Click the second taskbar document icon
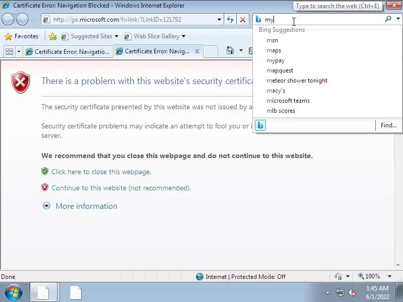The width and height of the screenshot is (403, 302). tap(76, 292)
